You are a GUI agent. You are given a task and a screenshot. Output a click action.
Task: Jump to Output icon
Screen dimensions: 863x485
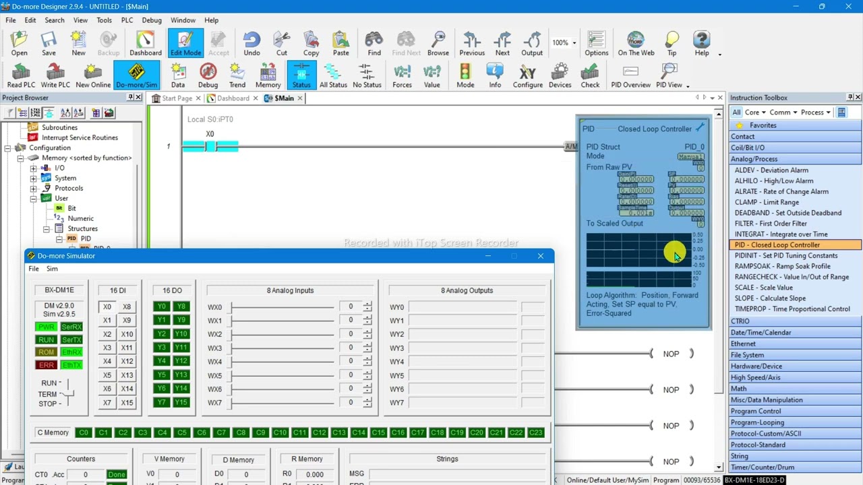point(531,44)
